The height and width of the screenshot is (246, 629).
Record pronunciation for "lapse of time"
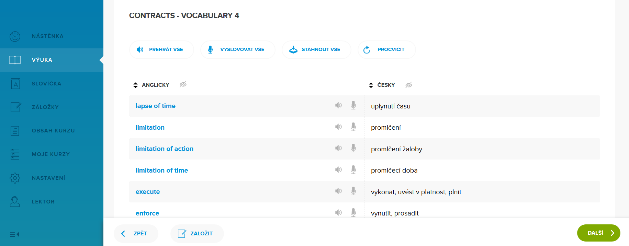point(353,105)
